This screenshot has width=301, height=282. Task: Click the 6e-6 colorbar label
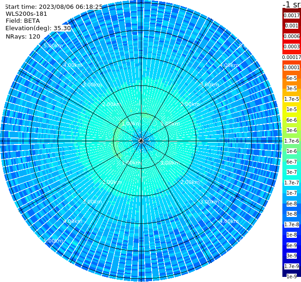[x=292, y=120]
